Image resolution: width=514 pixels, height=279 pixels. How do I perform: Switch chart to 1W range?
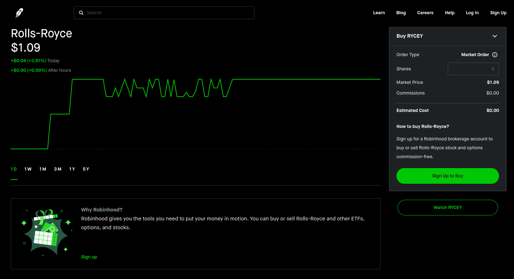(28, 169)
